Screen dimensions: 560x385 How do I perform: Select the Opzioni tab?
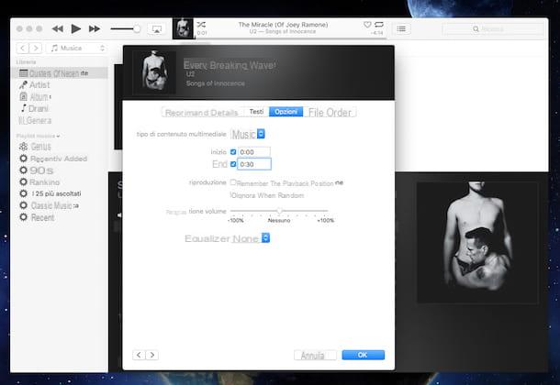286,112
